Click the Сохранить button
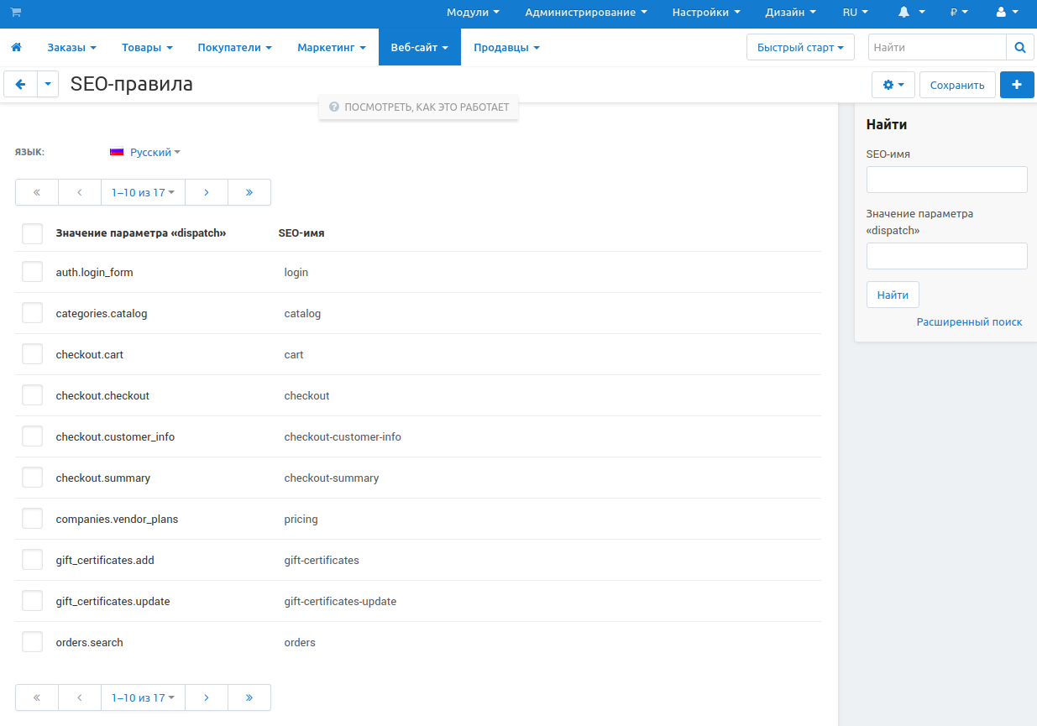Viewport: 1037px width, 726px height. tap(957, 85)
